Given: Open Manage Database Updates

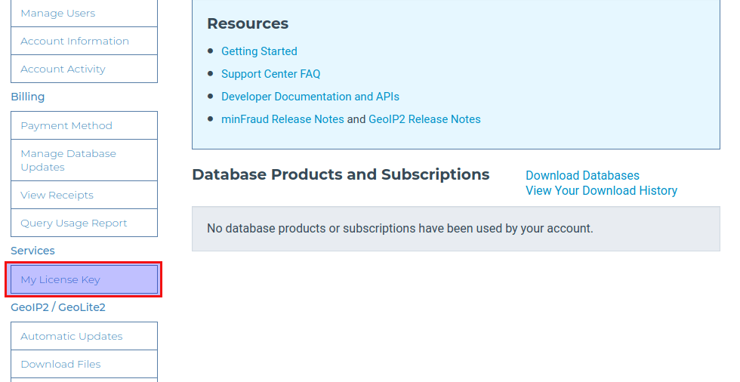Looking at the screenshot, I should pyautogui.click(x=68, y=160).
